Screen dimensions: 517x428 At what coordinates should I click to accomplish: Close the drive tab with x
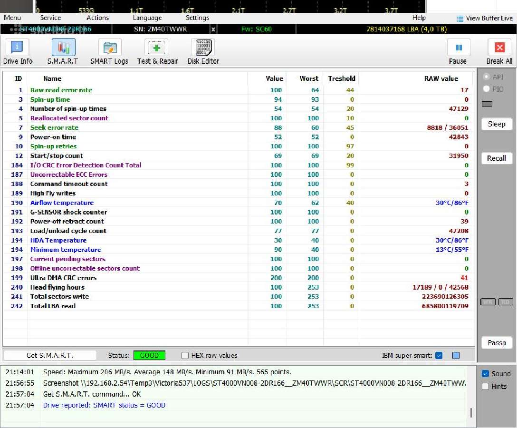pos(213,29)
